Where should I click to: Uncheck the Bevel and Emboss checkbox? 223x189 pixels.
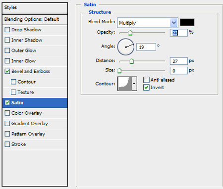click(x=7, y=71)
